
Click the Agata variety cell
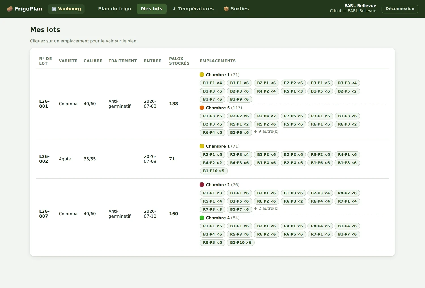65,159
